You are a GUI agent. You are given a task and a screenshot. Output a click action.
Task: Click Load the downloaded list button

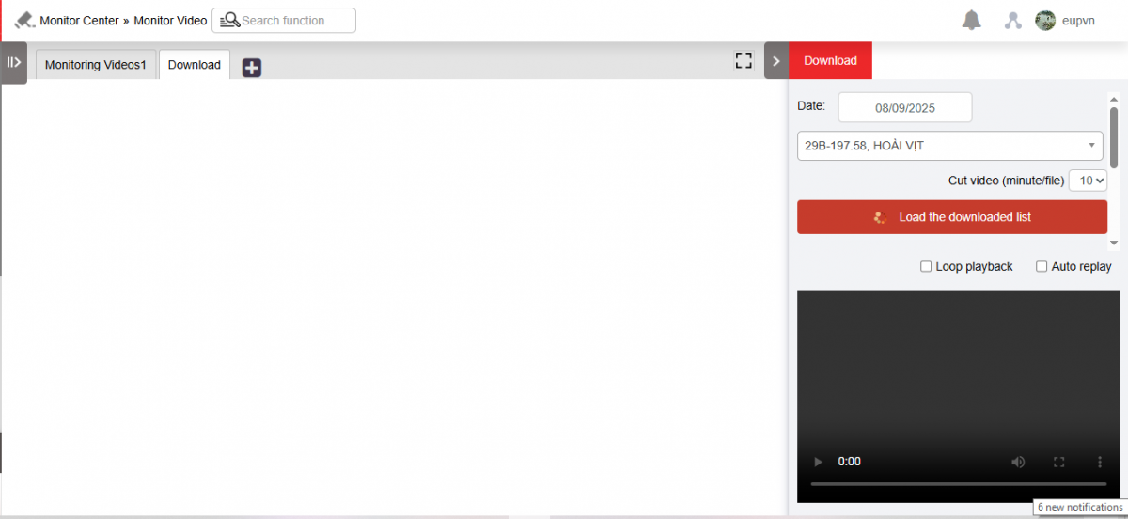[952, 217]
